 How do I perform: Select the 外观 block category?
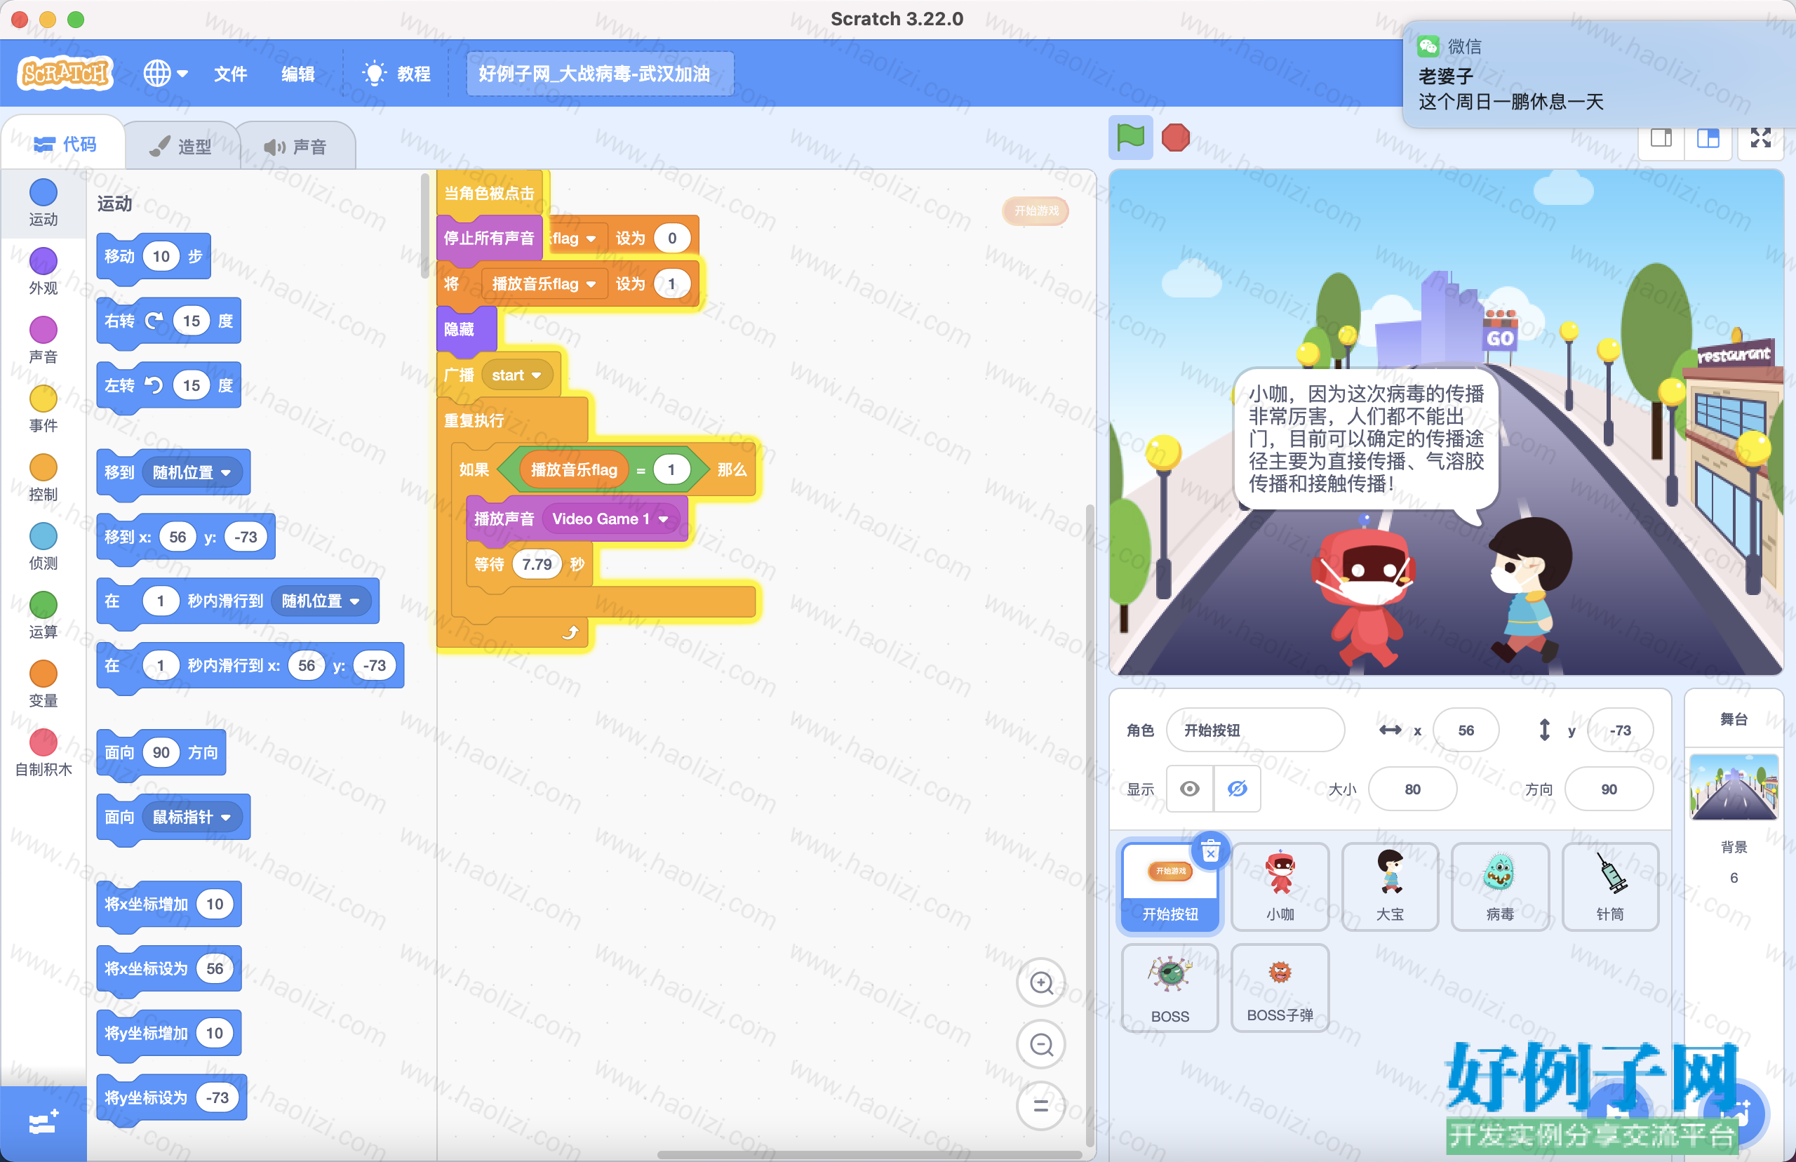tap(43, 271)
